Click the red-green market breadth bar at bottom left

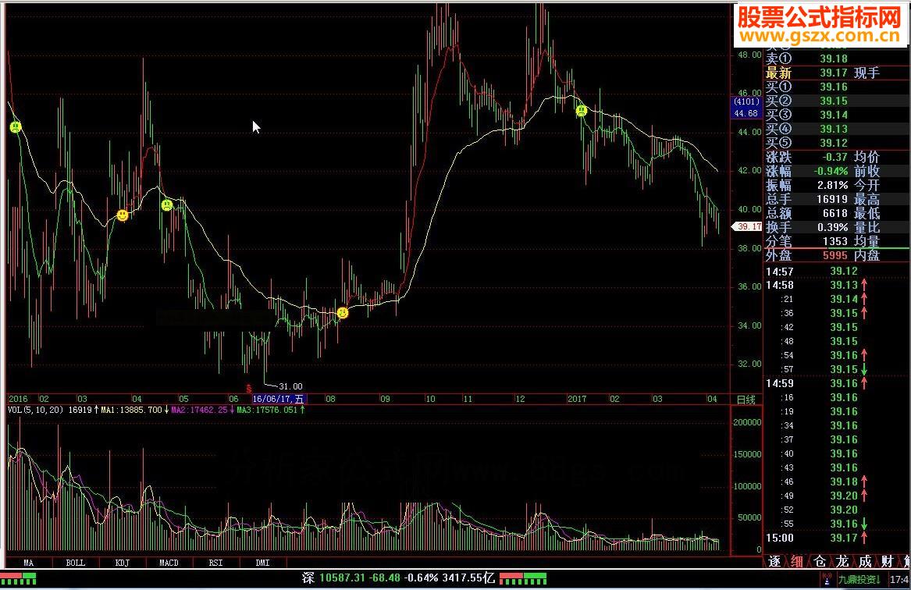[18, 578]
